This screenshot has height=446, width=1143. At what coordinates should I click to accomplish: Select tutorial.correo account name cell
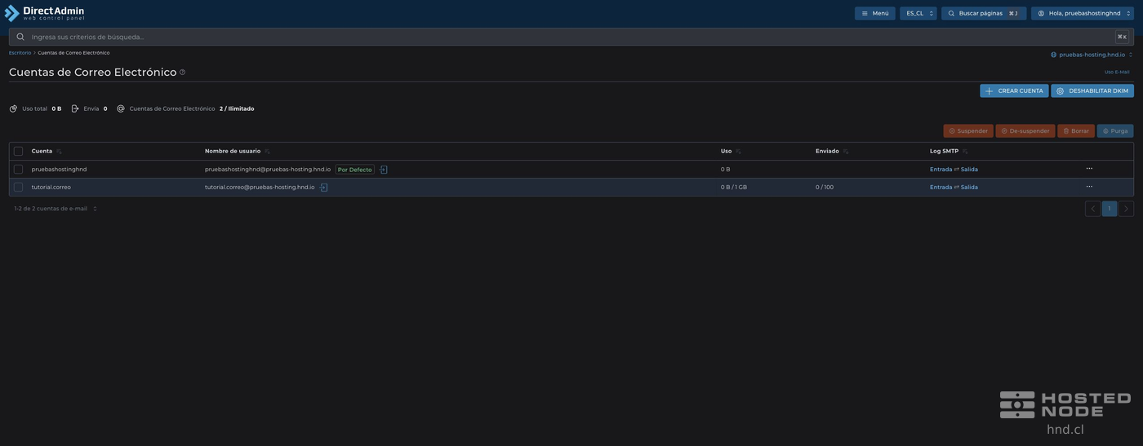point(51,188)
